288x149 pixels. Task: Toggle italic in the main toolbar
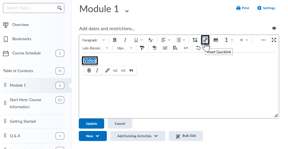(125, 40)
